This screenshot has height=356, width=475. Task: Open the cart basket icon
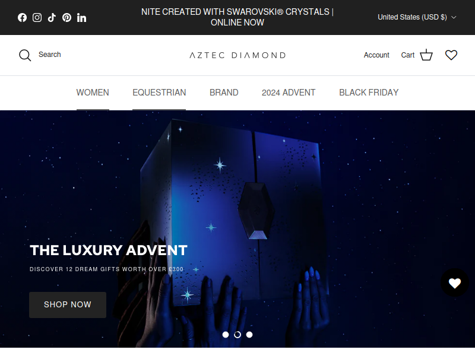coord(426,55)
